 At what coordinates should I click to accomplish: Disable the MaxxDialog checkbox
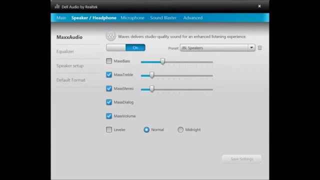coord(109,102)
